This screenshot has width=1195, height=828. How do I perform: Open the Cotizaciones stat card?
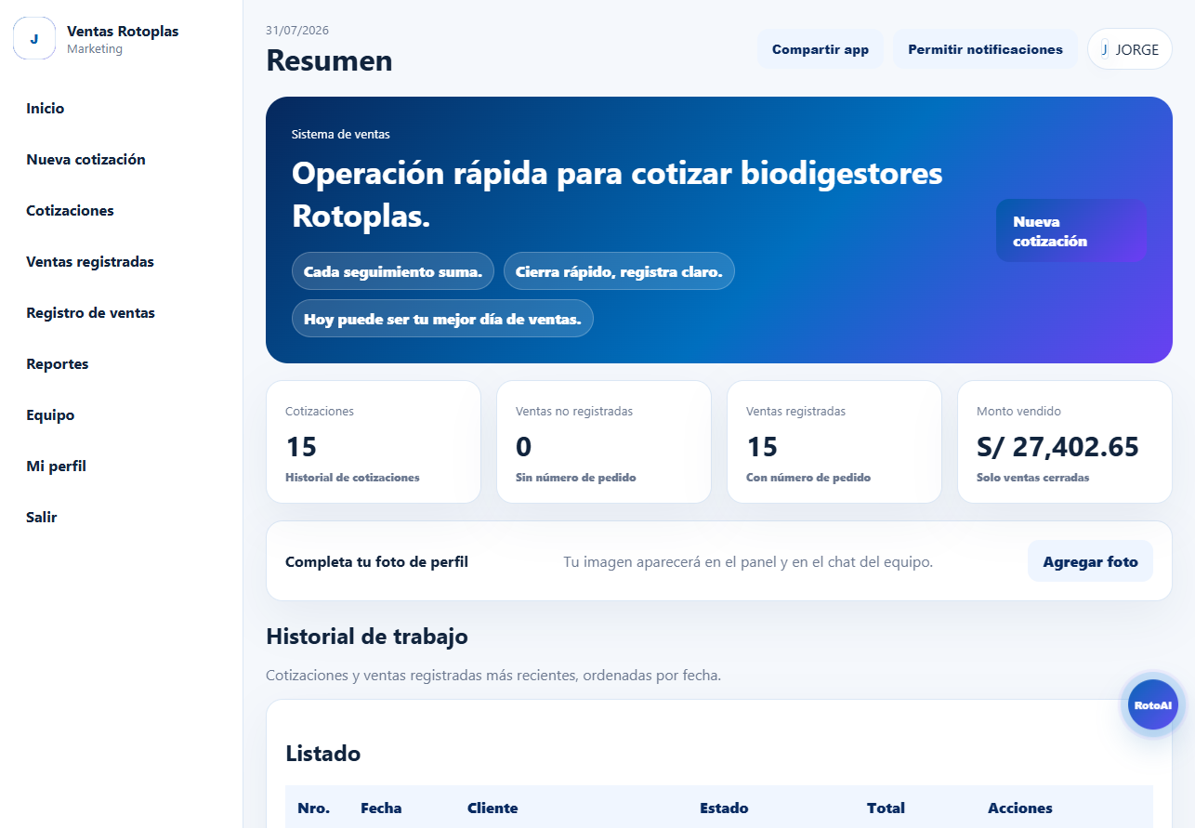click(x=374, y=442)
